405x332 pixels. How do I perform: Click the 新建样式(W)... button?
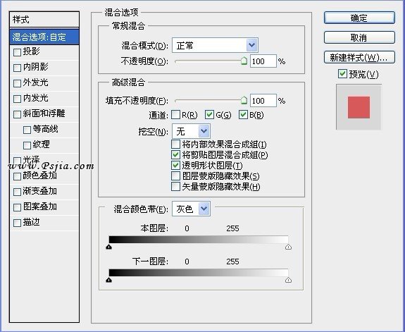[x=359, y=57]
